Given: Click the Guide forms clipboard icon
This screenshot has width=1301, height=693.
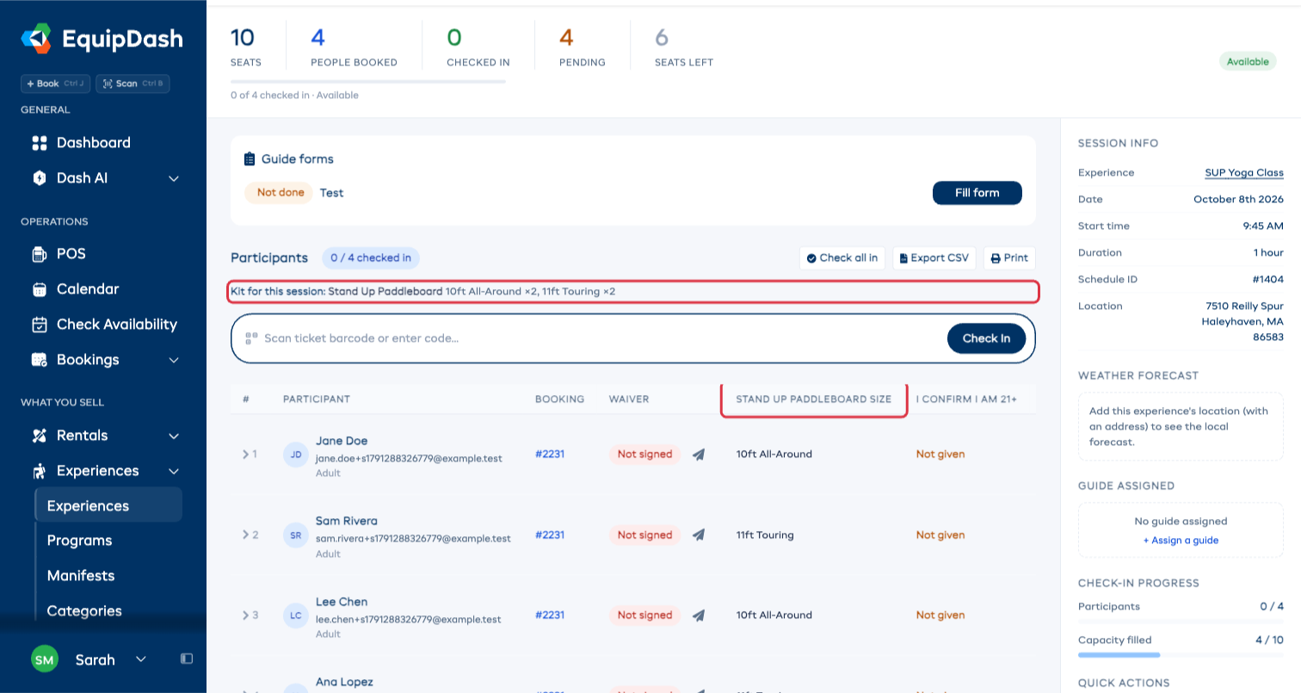Looking at the screenshot, I should point(250,159).
